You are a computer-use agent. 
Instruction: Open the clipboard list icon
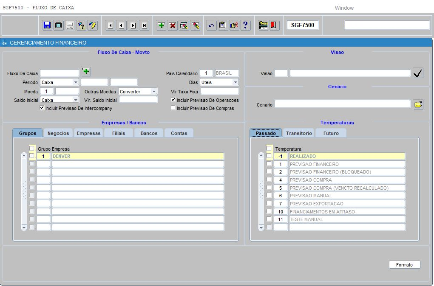pyautogui.click(x=223, y=25)
